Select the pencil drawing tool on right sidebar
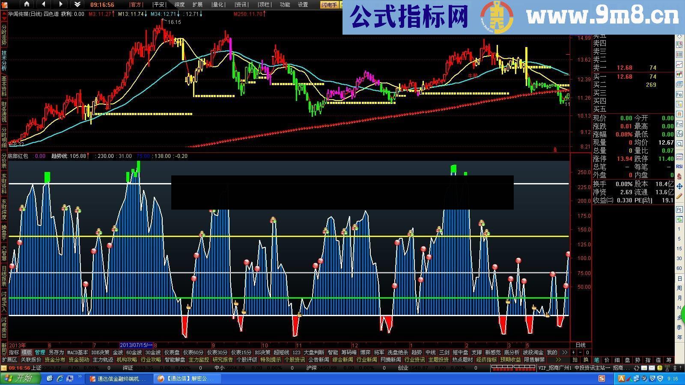This screenshot has width=685, height=385. (x=679, y=196)
